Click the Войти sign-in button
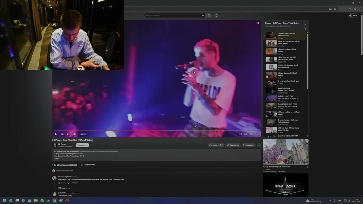 [353, 16]
